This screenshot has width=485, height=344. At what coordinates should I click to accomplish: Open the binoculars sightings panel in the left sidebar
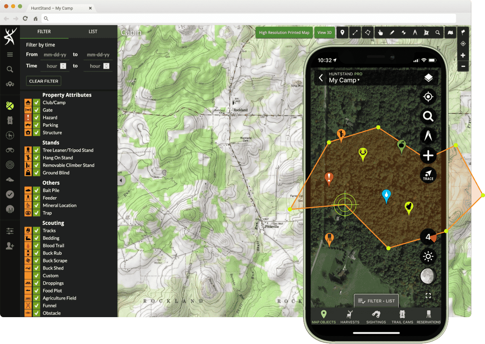(10, 150)
